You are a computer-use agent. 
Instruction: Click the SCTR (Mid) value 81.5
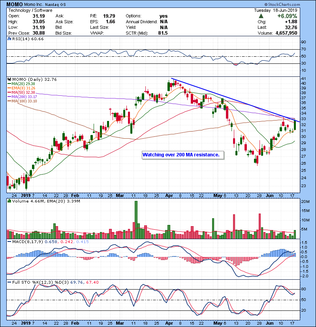(x=163, y=33)
